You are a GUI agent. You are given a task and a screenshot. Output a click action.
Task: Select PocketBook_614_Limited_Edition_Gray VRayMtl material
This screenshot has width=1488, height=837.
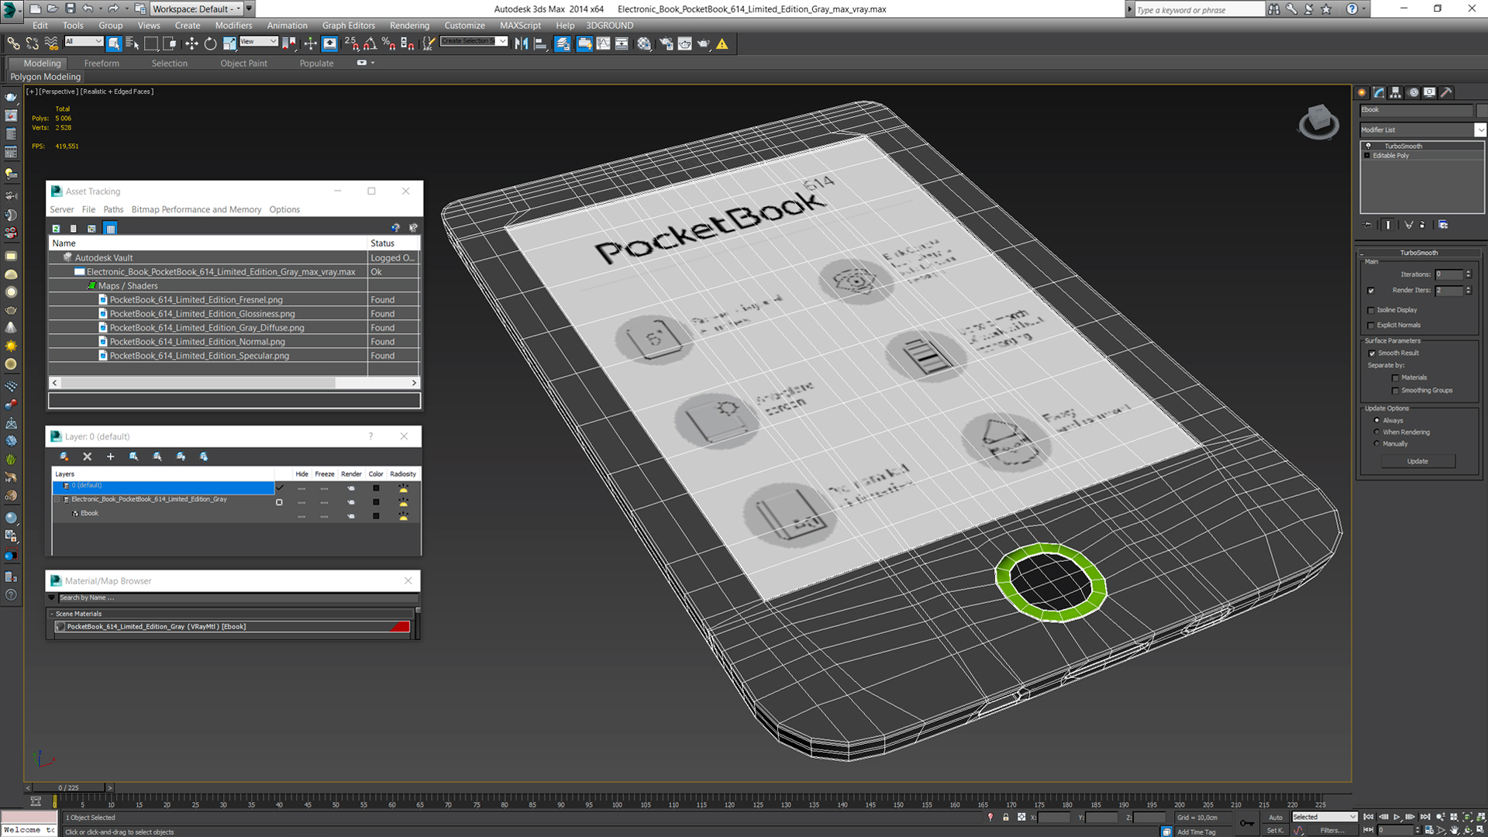coord(232,627)
